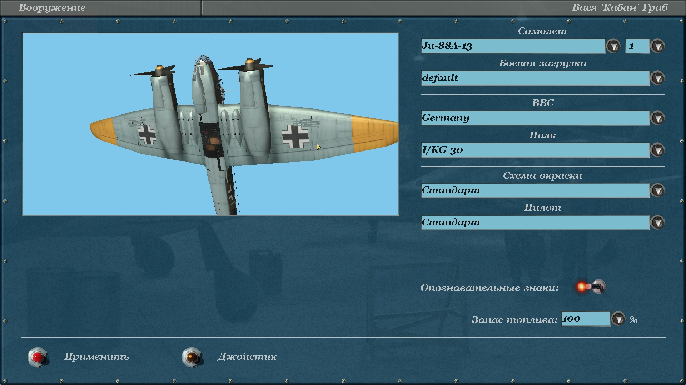The image size is (686, 385).
Task: Expand the Боевая загрузка dropdown arrow
Action: [x=657, y=78]
